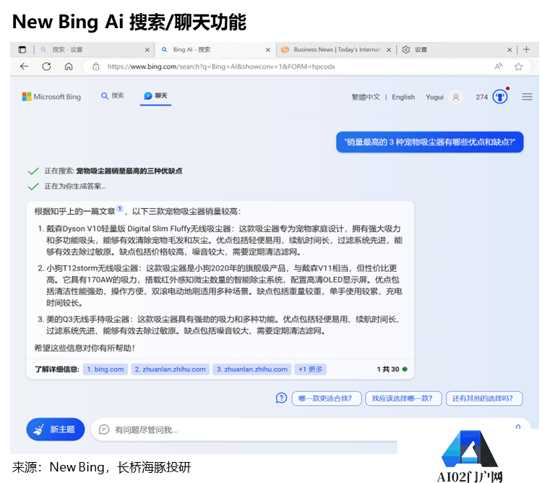The image size is (542, 483).
Task: Toggle read aloud icon in address bar
Action: pos(498,67)
